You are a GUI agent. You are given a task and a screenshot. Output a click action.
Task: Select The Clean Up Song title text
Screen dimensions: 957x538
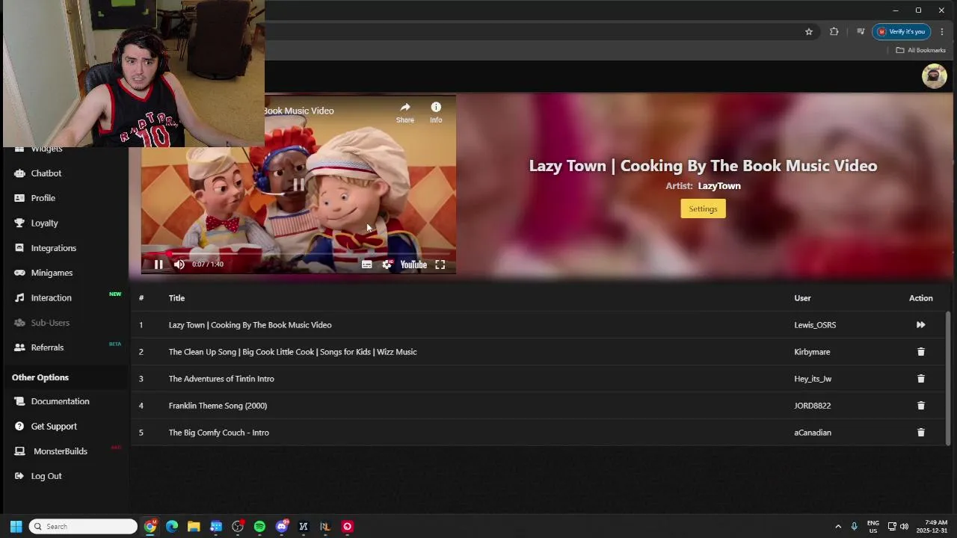[292, 352]
